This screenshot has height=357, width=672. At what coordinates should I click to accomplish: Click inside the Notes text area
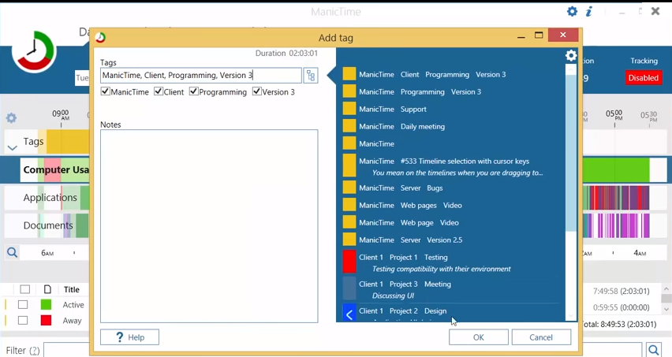(x=209, y=226)
